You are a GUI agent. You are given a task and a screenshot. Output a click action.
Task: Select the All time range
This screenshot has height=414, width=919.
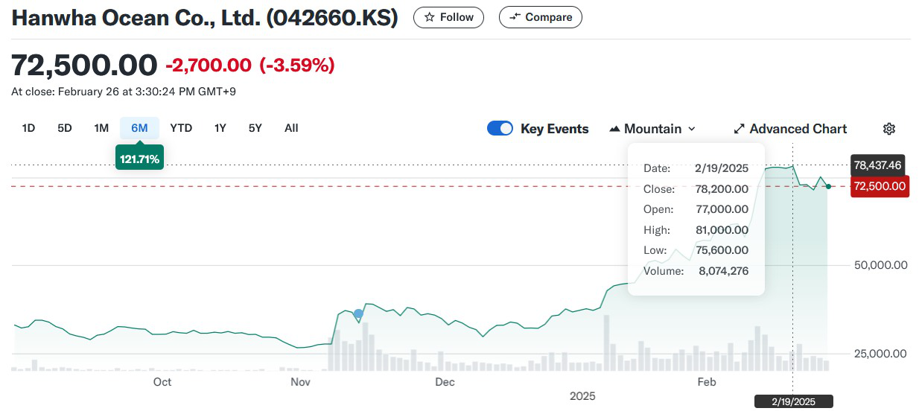291,128
